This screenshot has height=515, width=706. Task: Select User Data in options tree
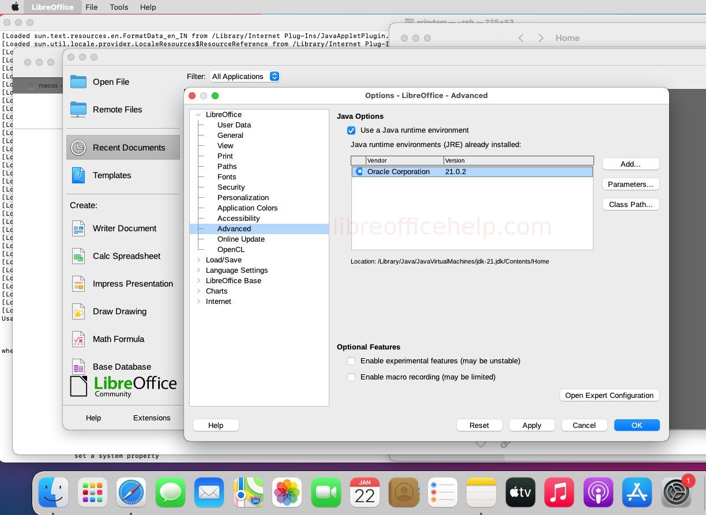click(x=234, y=125)
